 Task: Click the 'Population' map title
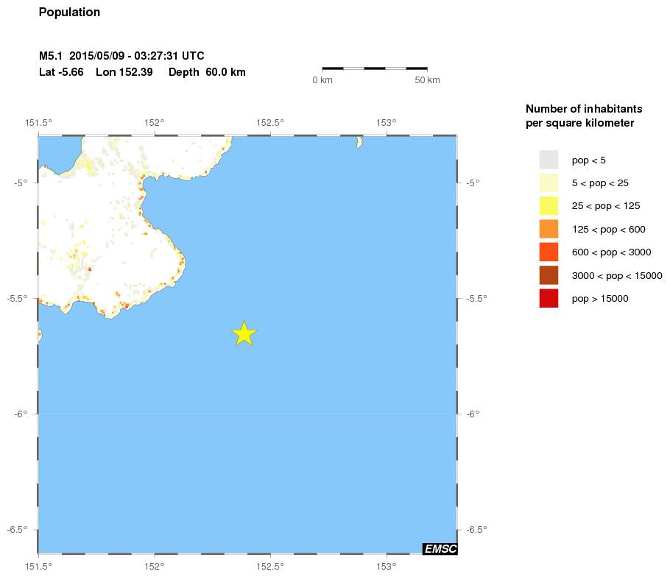click(x=69, y=13)
